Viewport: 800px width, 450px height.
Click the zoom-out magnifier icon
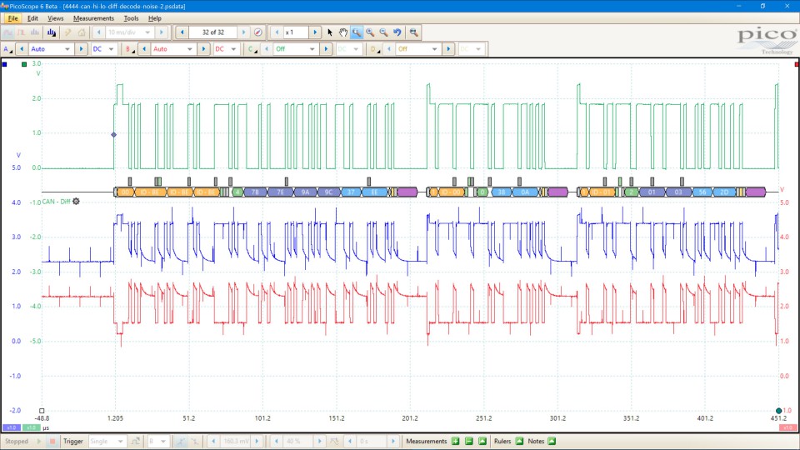[383, 32]
